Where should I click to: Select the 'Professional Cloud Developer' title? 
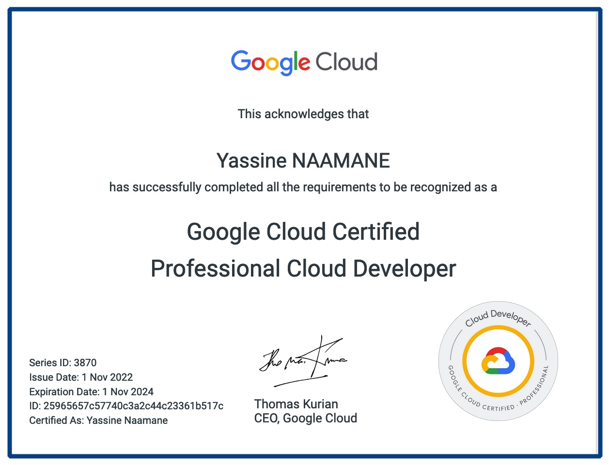[303, 269]
